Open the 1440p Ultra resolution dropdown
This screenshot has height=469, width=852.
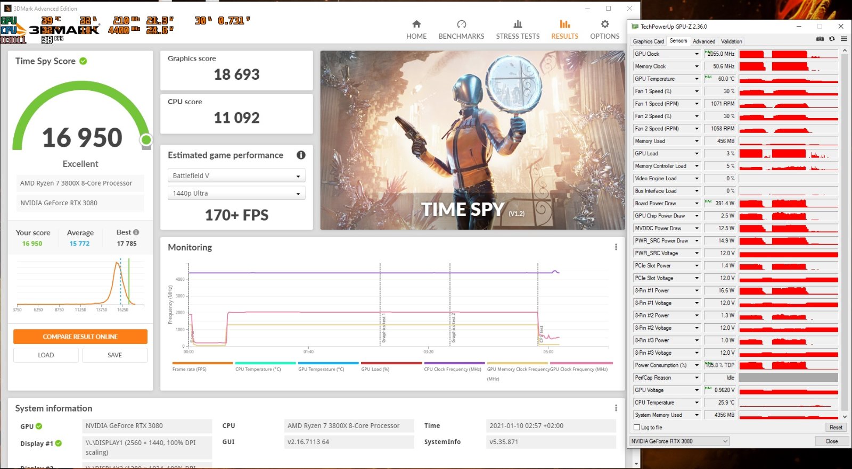pyautogui.click(x=236, y=193)
